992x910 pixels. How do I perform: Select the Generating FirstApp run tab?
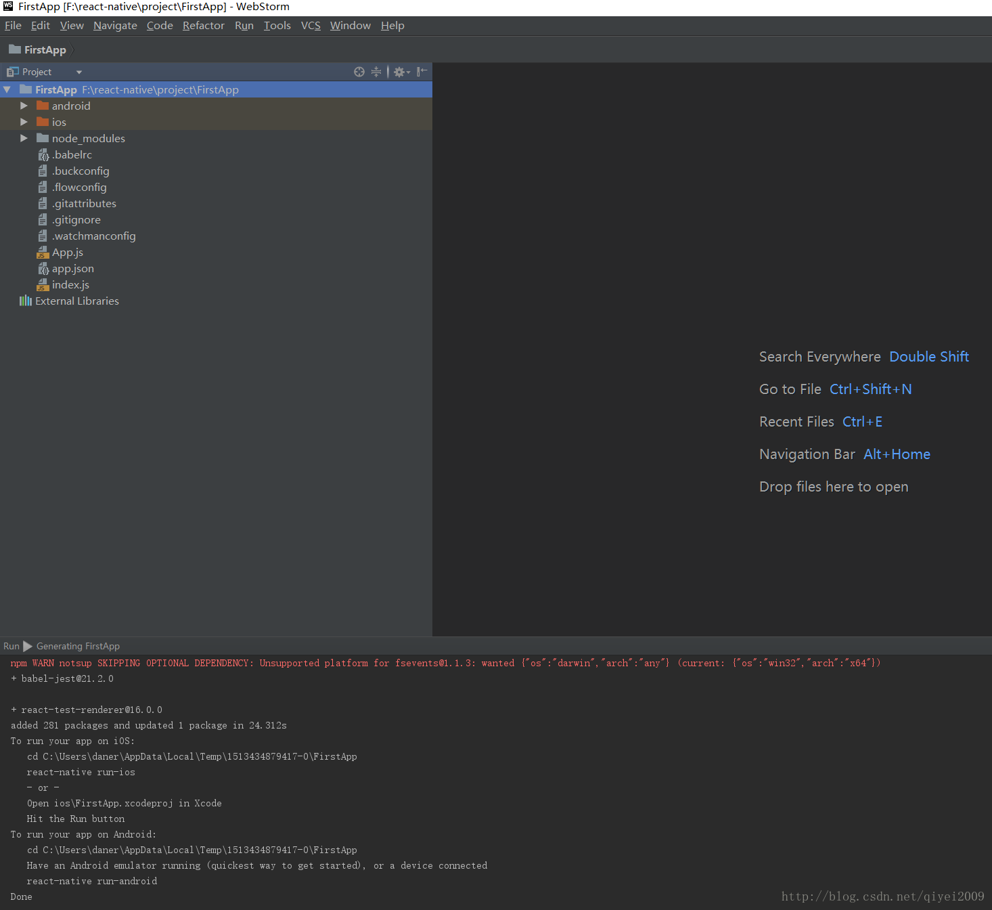[78, 646]
